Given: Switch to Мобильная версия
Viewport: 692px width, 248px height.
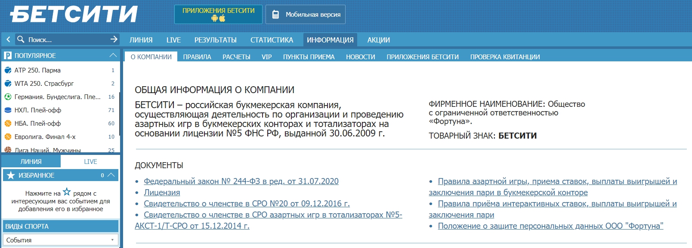Looking at the screenshot, I should point(306,14).
